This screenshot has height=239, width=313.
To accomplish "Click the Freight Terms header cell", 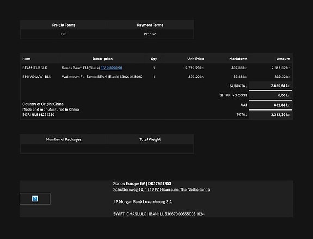I will (x=64, y=25).
